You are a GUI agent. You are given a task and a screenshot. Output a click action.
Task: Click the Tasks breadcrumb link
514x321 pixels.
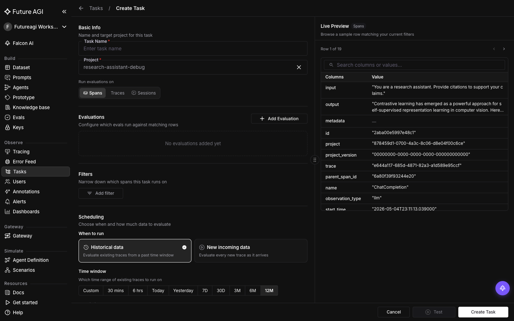[x=96, y=8]
